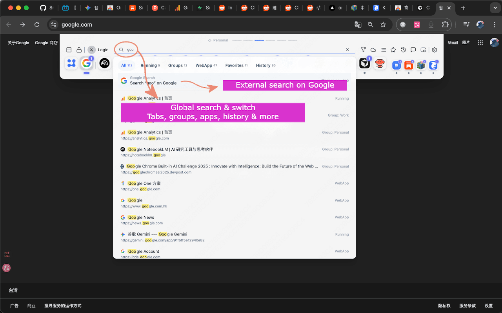Switch to the WebApp 47 filter
This screenshot has height=313, width=502.
[x=206, y=65]
